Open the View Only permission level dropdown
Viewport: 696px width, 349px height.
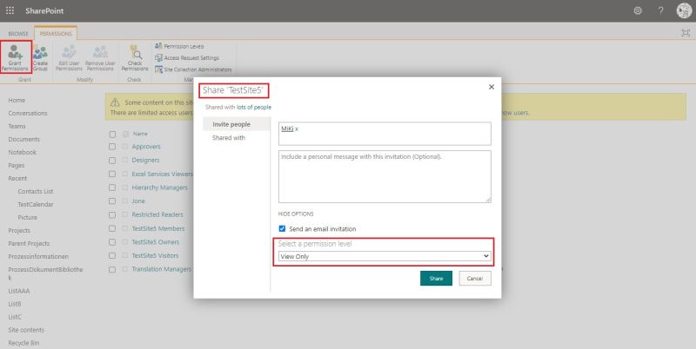click(x=385, y=256)
